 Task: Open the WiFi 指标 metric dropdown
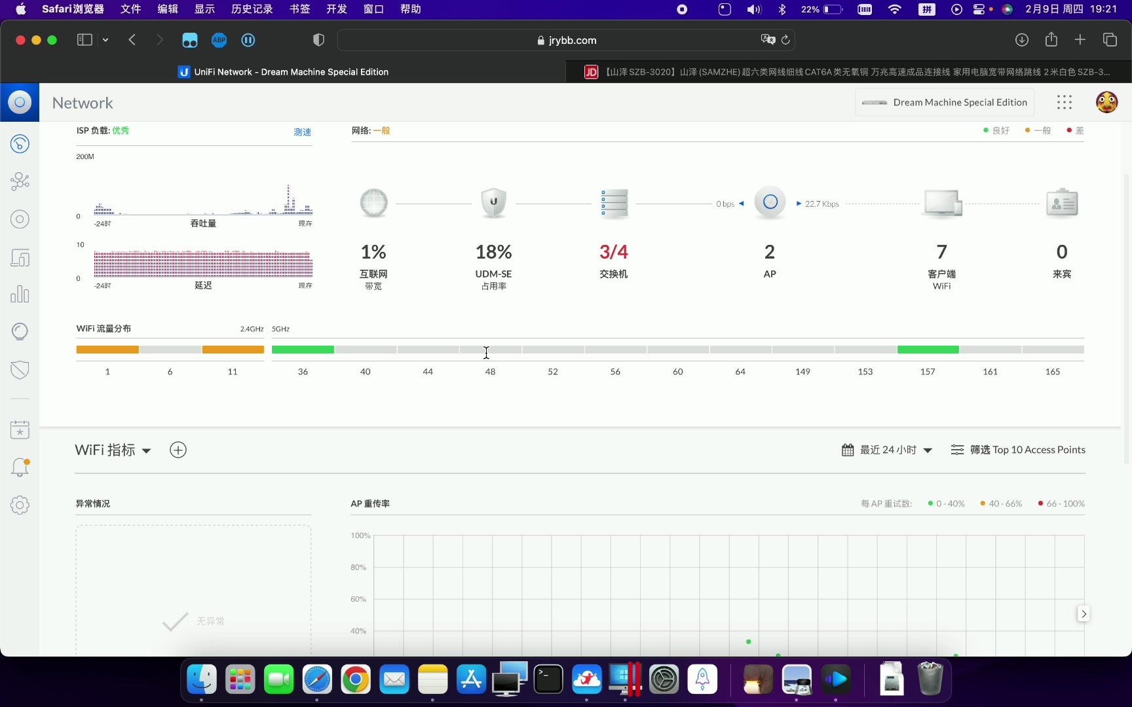coord(113,450)
